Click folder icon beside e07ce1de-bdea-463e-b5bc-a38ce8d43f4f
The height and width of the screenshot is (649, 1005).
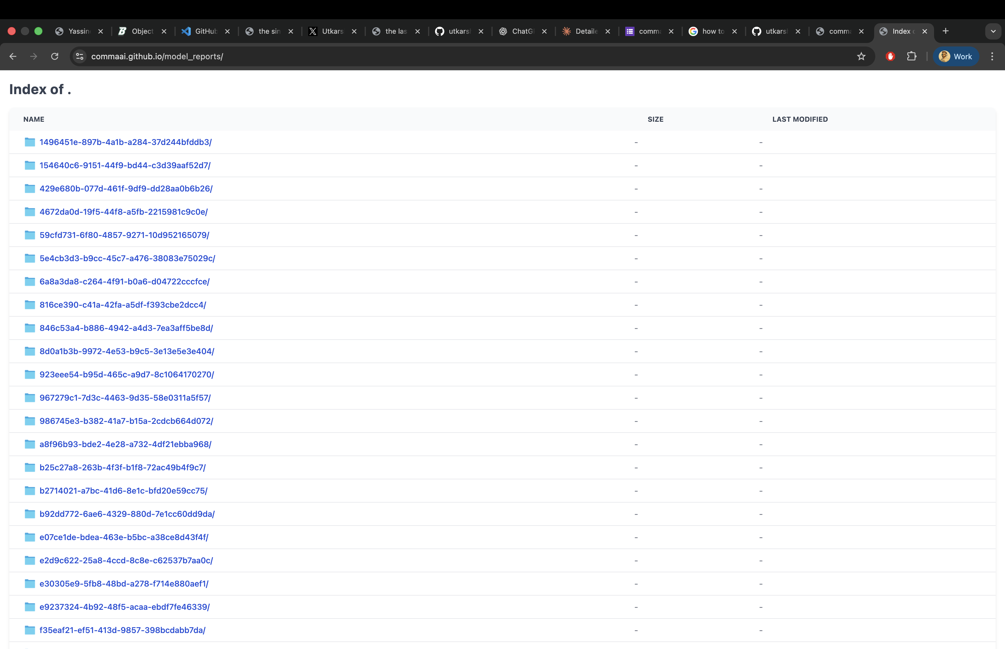30,537
